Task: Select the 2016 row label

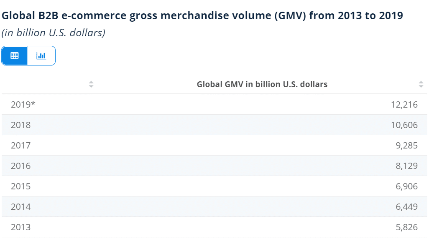Action: pyautogui.click(x=20, y=166)
